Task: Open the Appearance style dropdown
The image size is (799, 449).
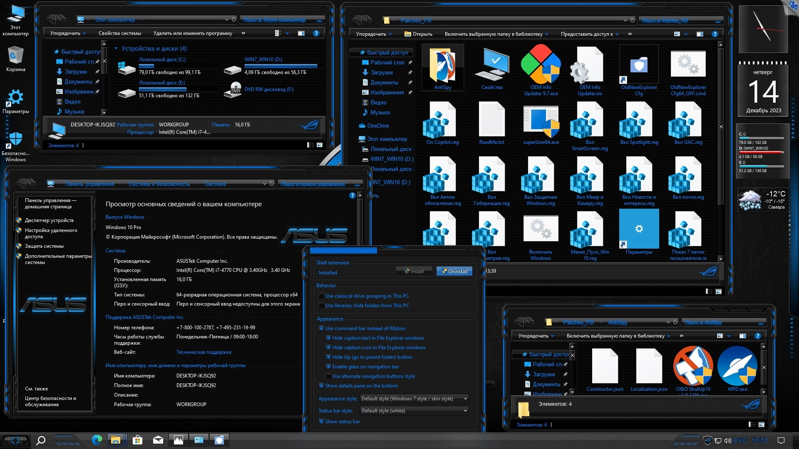Action: 414,399
